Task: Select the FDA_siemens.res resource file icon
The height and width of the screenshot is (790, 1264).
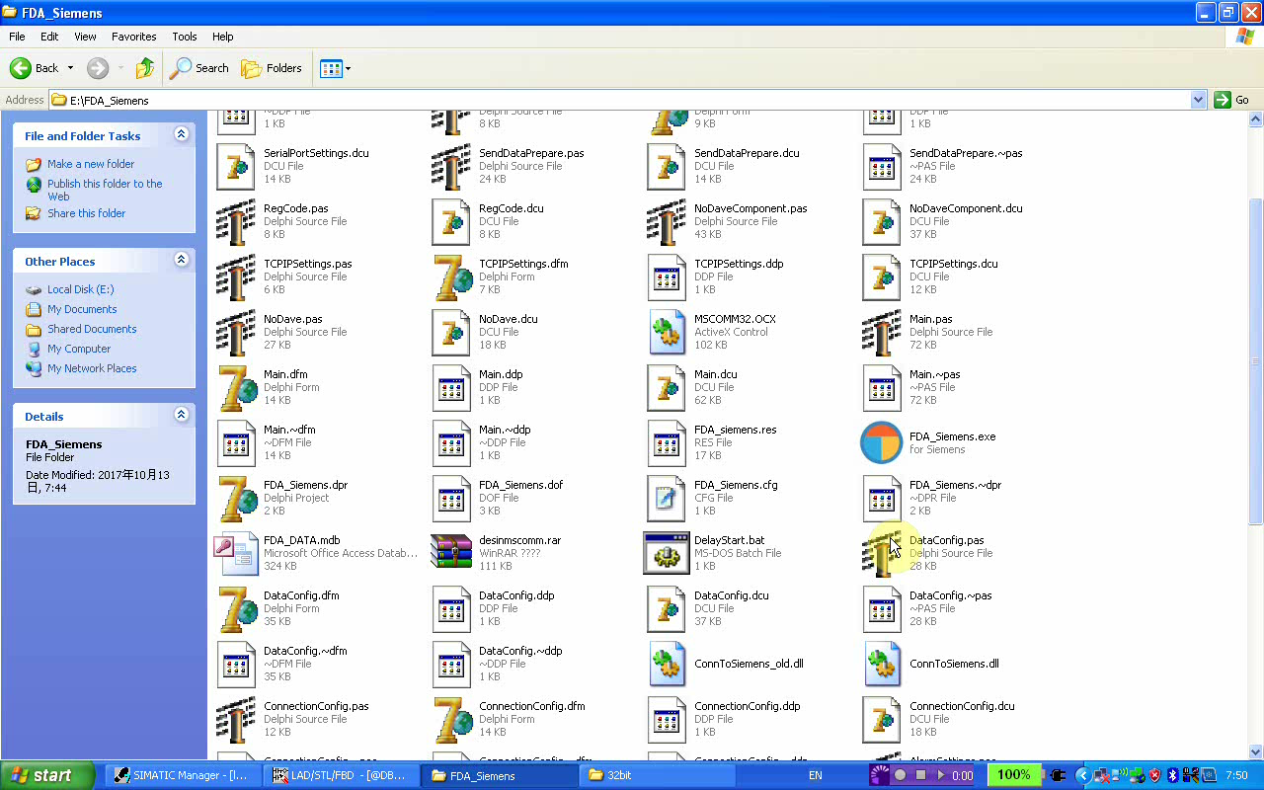Action: pos(668,442)
